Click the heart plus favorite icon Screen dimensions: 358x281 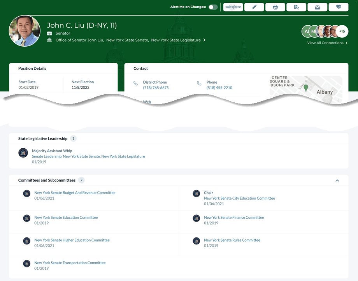339,7
